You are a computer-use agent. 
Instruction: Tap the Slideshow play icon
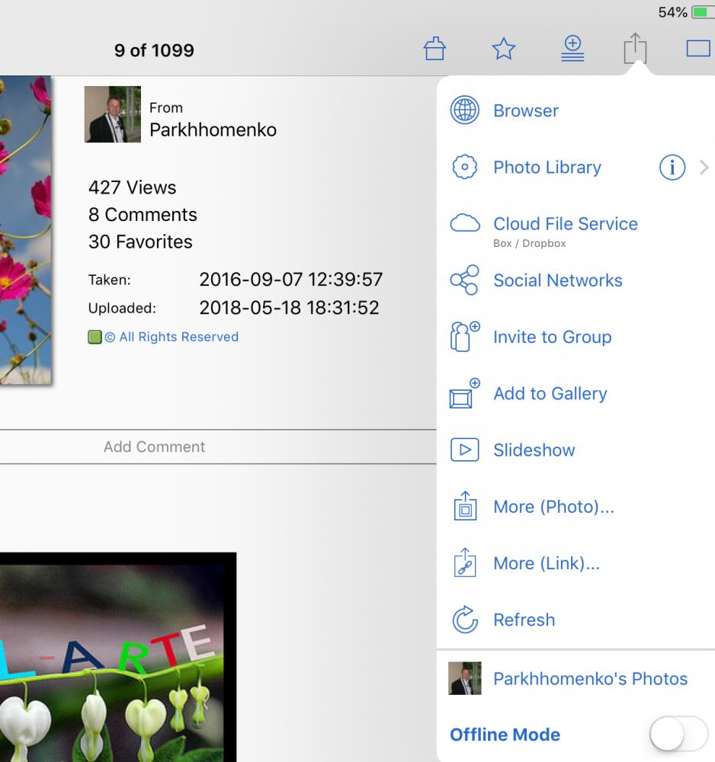[x=465, y=450]
